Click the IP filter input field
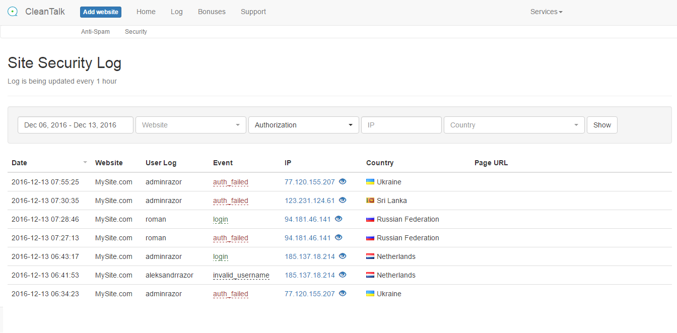 click(401, 125)
